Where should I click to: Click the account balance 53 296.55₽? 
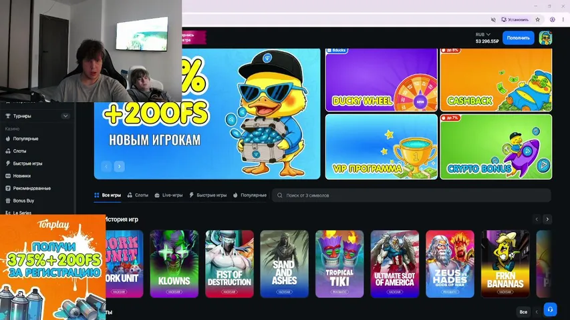[x=486, y=41]
